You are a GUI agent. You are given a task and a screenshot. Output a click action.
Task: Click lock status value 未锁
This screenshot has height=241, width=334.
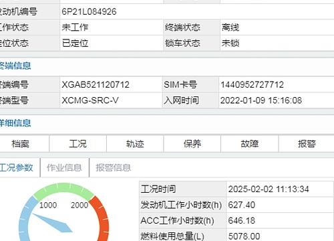click(x=230, y=43)
